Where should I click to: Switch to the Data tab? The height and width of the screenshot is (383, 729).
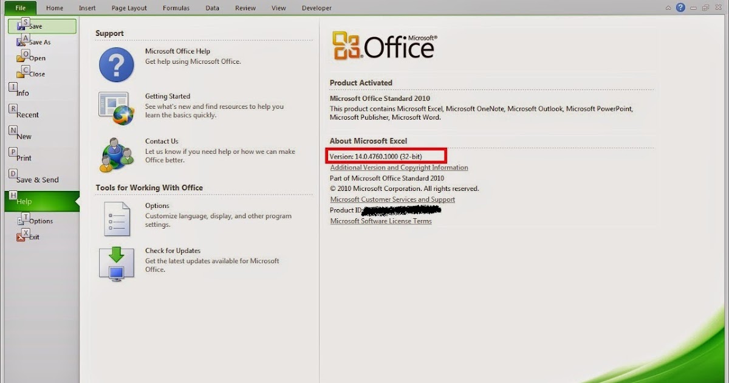[212, 8]
